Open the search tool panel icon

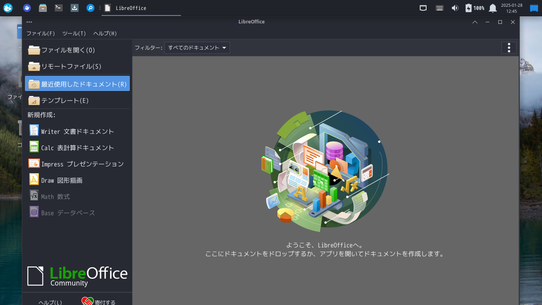click(90, 8)
